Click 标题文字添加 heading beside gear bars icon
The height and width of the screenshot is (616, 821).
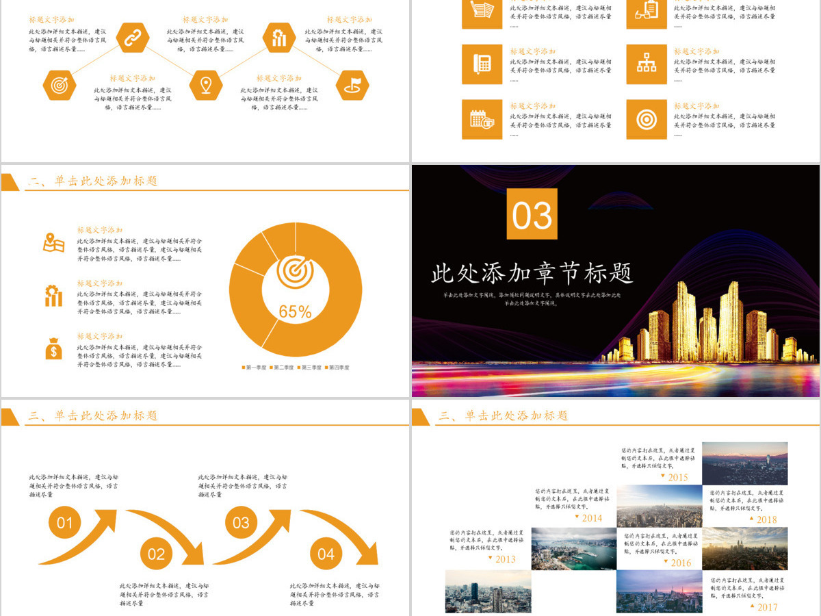point(100,283)
